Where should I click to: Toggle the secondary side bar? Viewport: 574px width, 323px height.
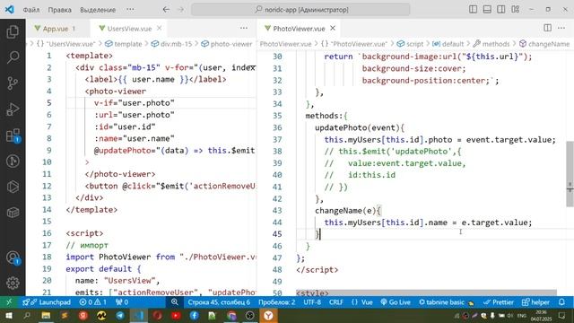(501, 10)
